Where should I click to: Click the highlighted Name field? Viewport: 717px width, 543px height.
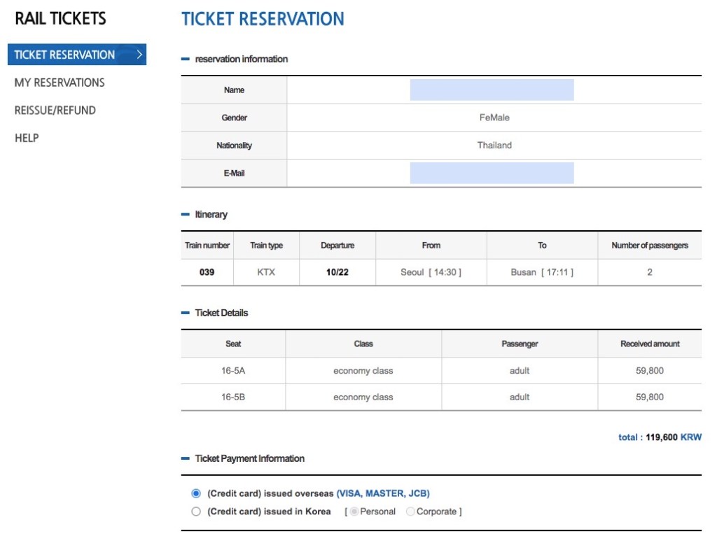point(492,90)
